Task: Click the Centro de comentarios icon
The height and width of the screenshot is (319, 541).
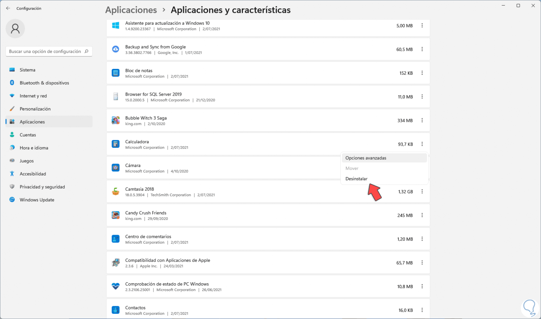Action: (115, 239)
